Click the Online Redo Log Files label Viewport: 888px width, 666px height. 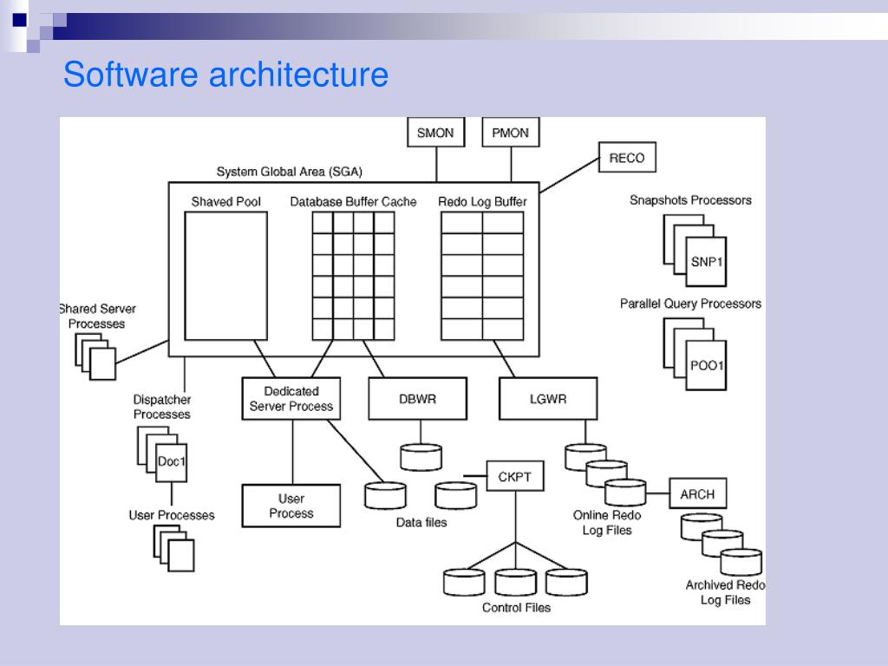click(607, 522)
